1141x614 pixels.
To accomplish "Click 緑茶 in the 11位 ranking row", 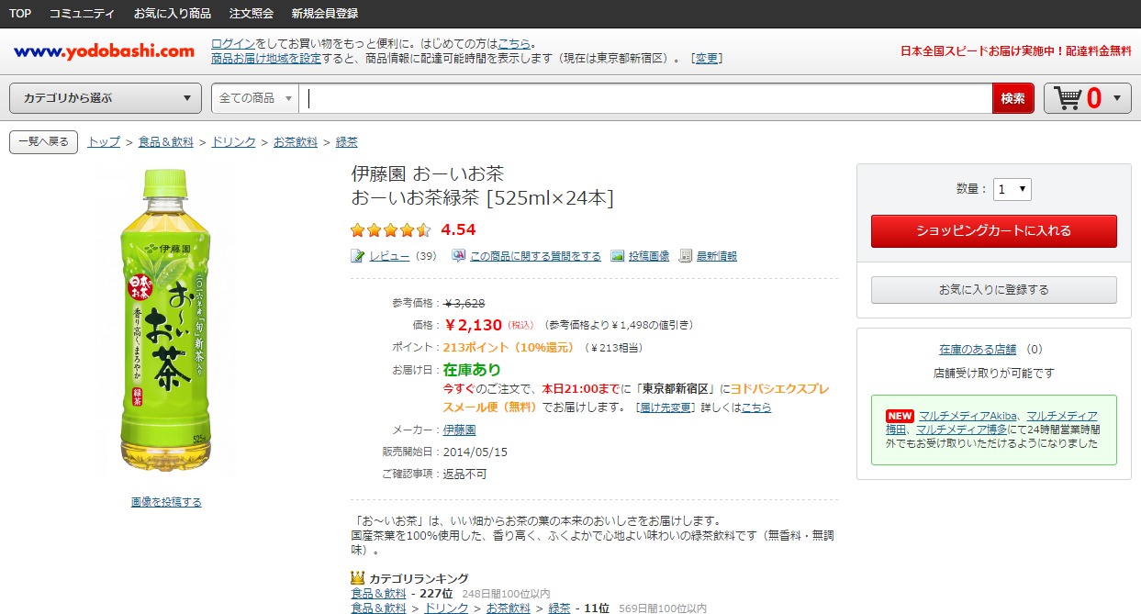I will (559, 608).
